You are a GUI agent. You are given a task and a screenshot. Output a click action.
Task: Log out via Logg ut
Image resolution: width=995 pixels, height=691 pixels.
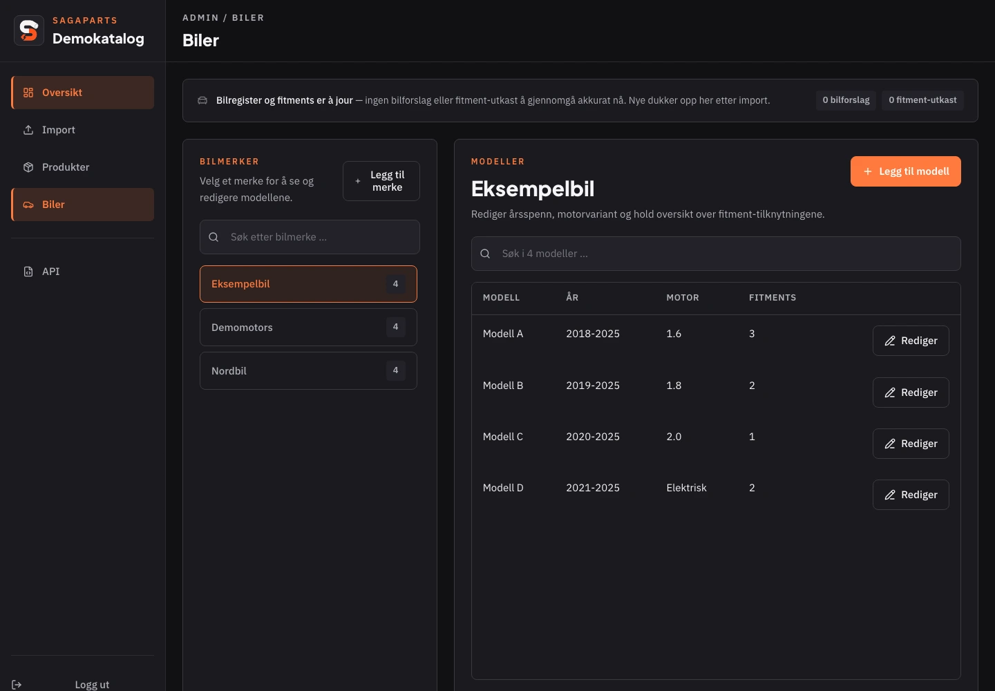tap(83, 684)
